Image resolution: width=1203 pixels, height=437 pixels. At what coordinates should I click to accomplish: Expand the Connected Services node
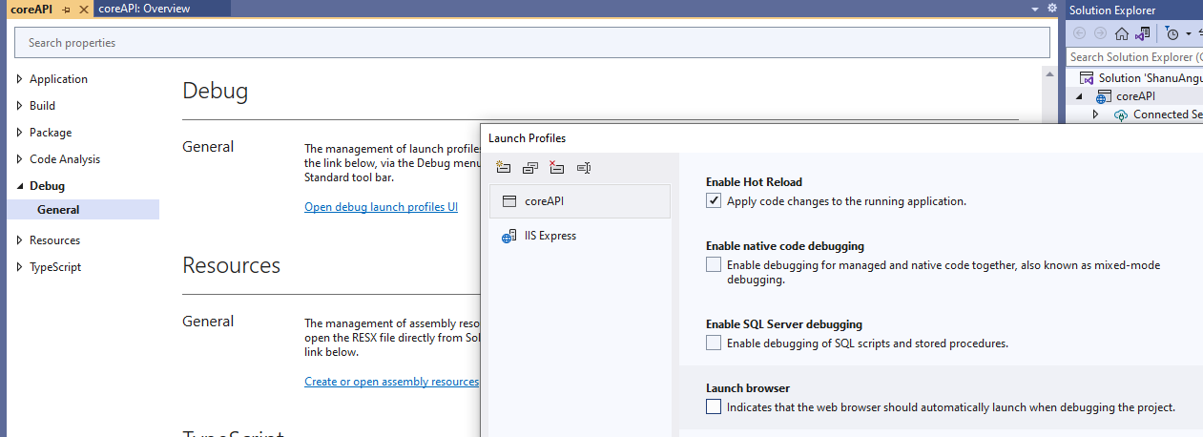pyautogui.click(x=1095, y=114)
